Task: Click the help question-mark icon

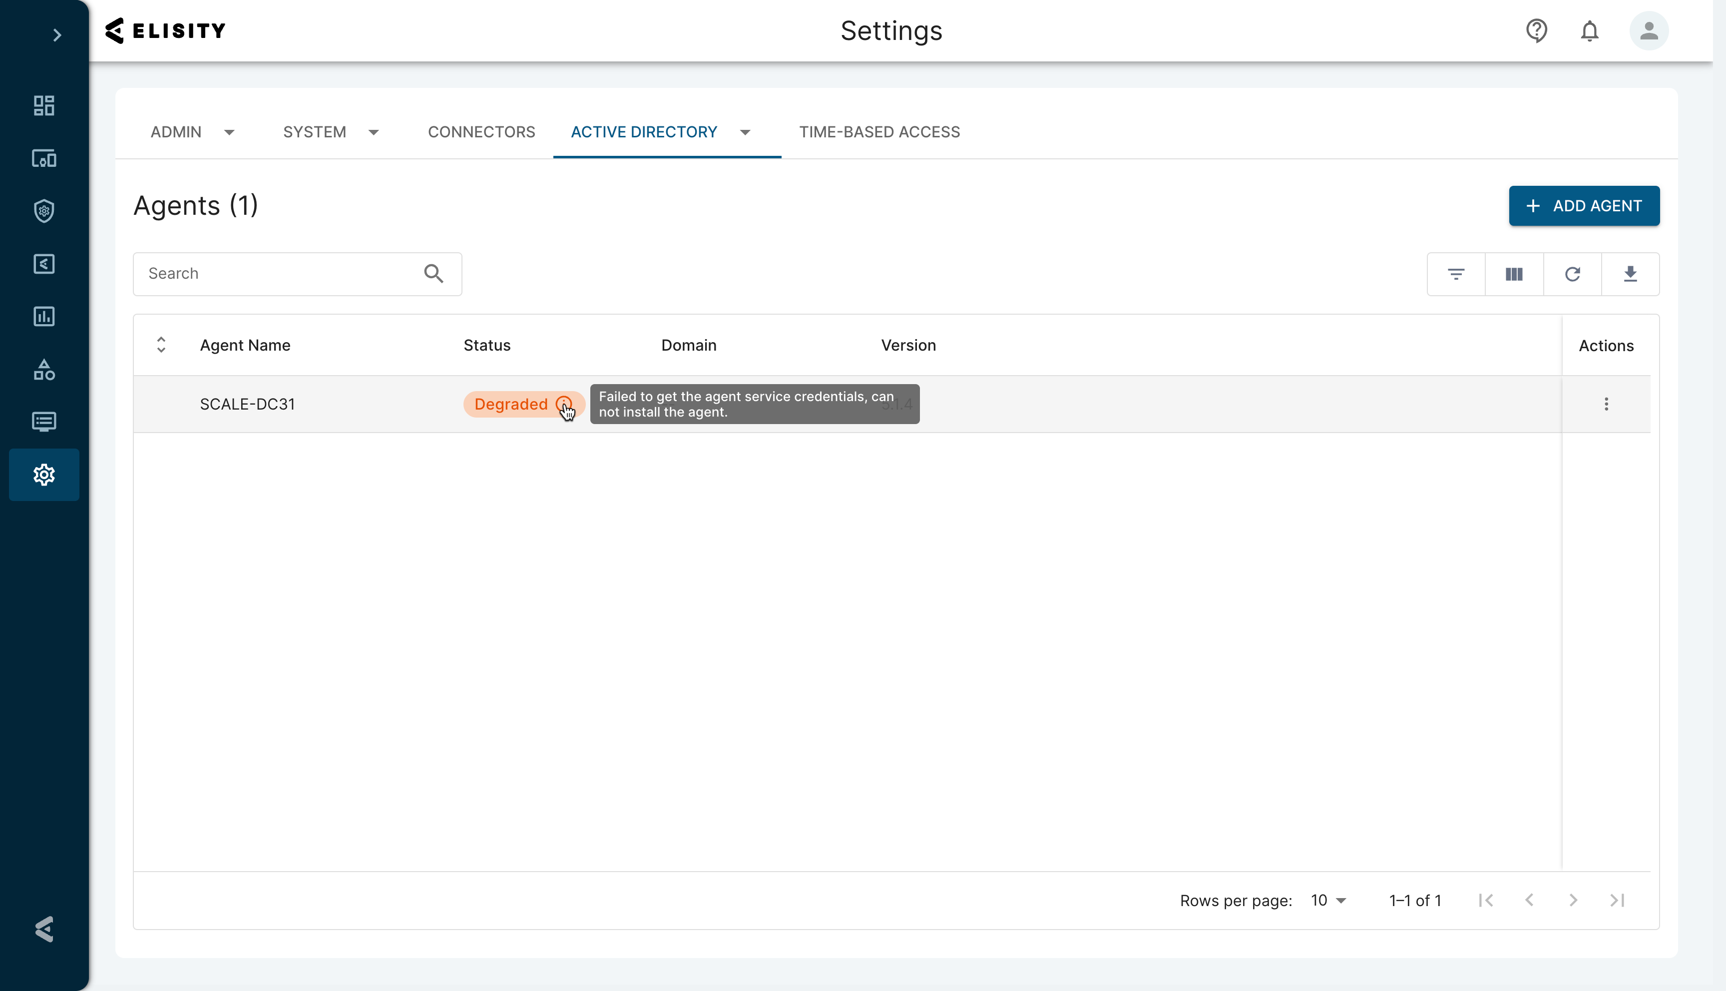Action: (x=1537, y=30)
